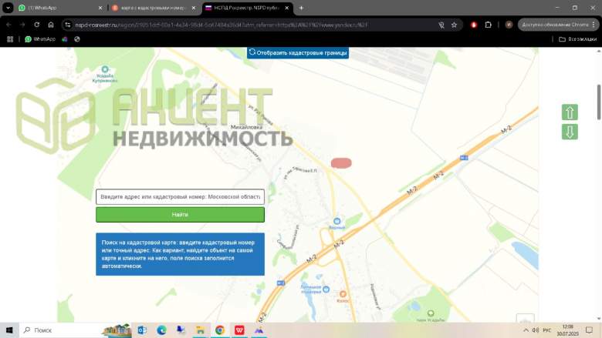Navigate forward in browser
Viewport: 602px width, 338px height.
tap(22, 25)
